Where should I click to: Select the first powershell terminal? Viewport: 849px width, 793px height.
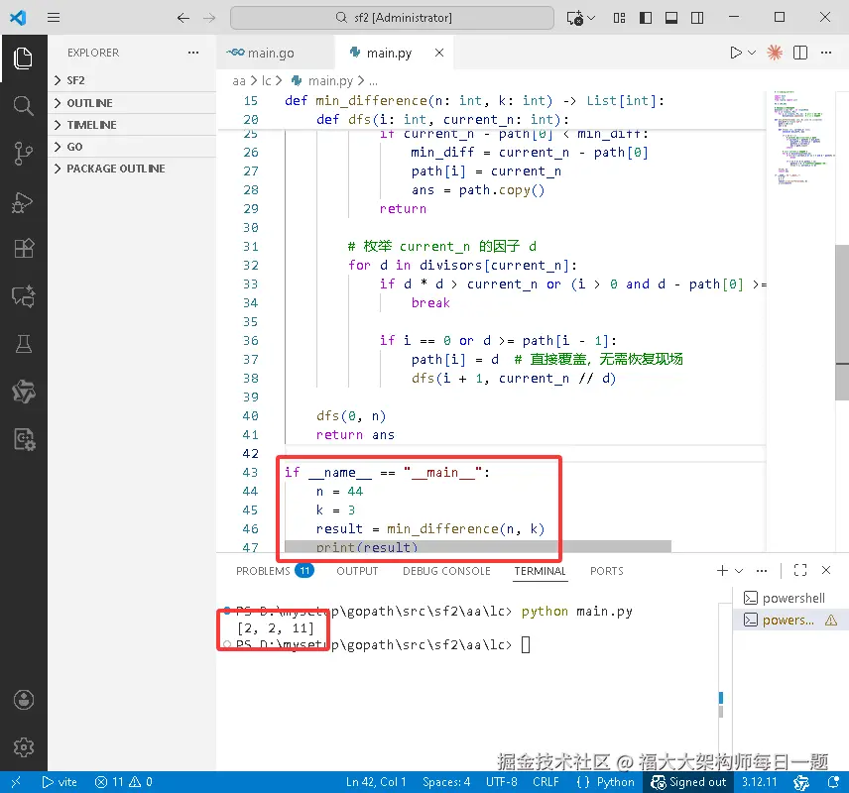coord(789,598)
